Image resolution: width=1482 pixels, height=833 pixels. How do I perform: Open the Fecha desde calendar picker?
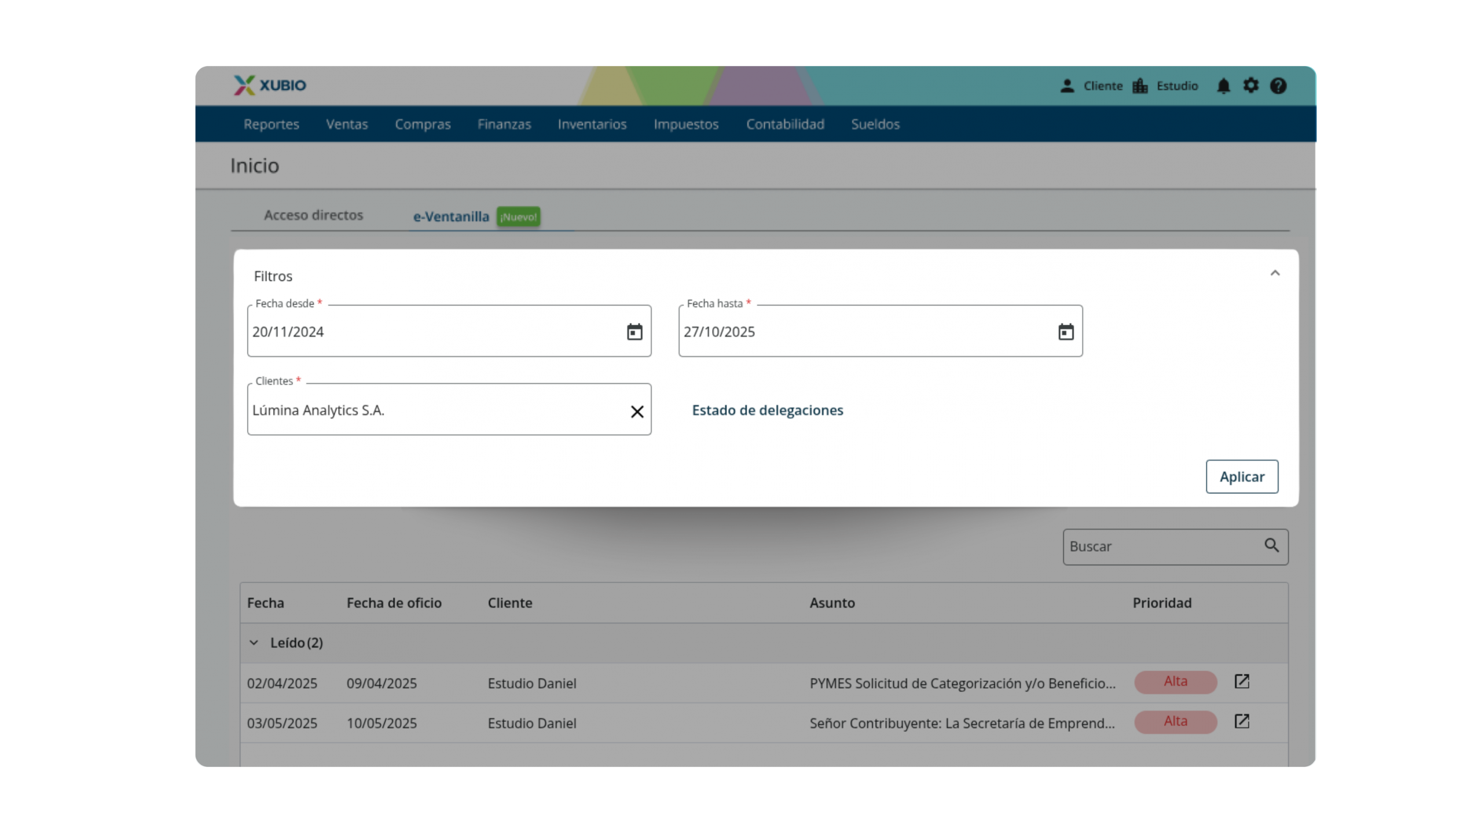[634, 332]
